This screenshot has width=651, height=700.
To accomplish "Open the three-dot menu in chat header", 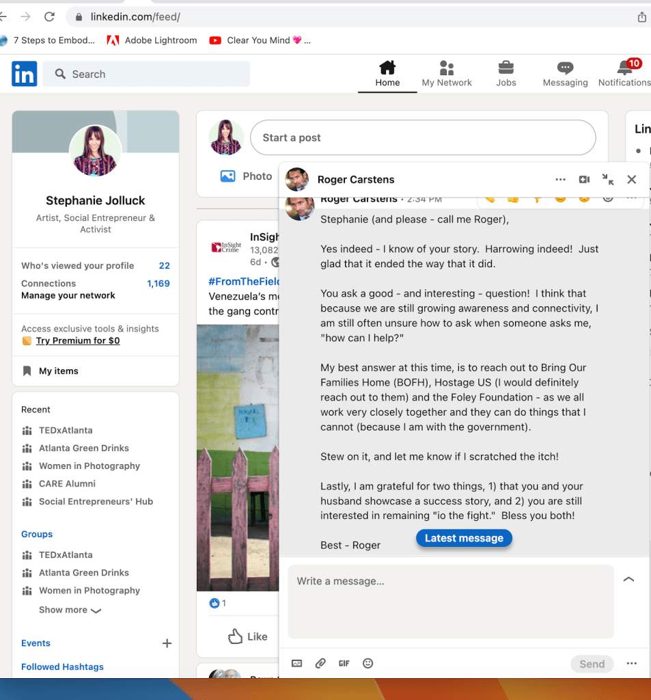I will (560, 180).
